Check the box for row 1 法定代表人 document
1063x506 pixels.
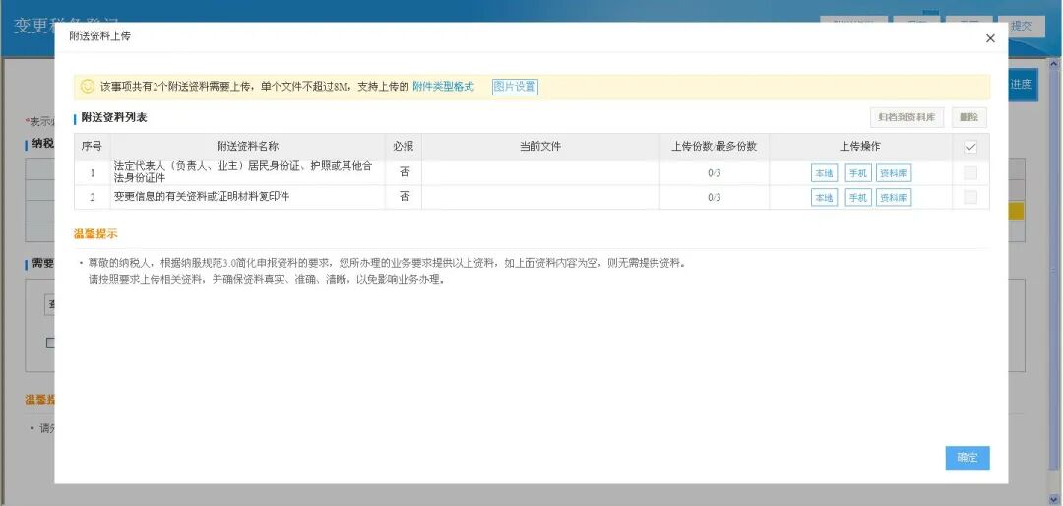[970, 173]
